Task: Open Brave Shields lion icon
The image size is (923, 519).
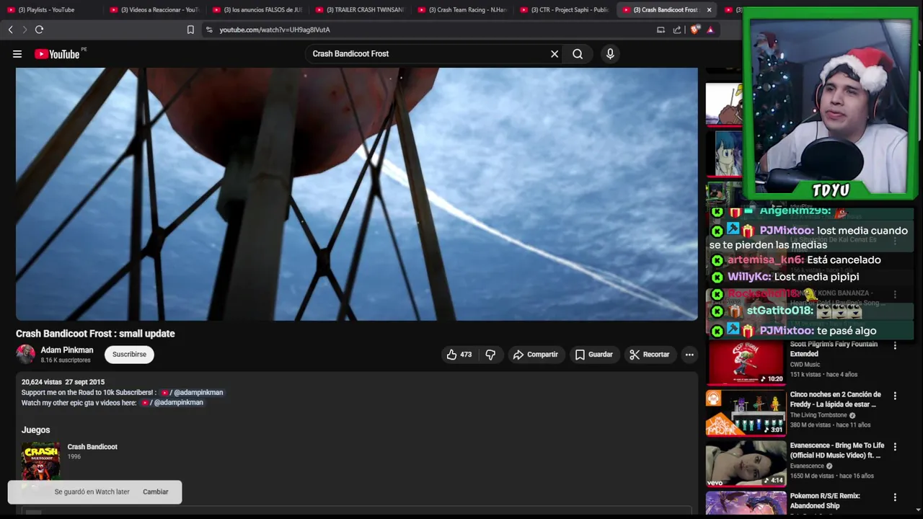Action: pyautogui.click(x=694, y=30)
